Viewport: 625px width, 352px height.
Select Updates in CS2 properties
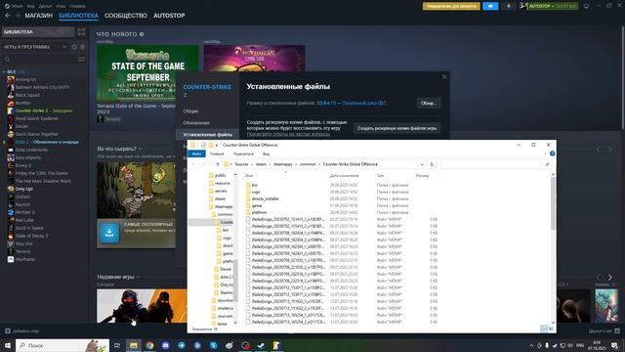pyautogui.click(x=196, y=123)
